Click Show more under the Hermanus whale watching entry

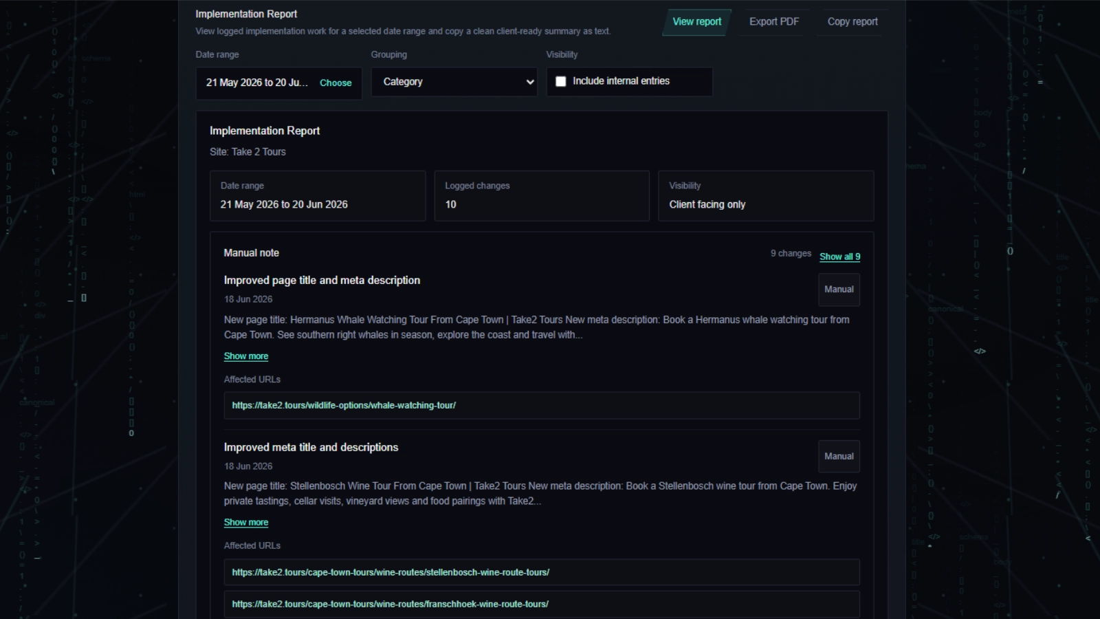246,356
